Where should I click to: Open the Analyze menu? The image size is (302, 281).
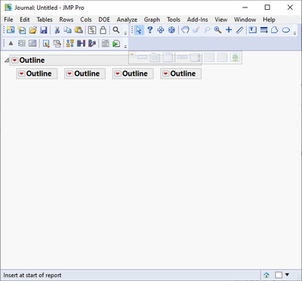pyautogui.click(x=127, y=20)
